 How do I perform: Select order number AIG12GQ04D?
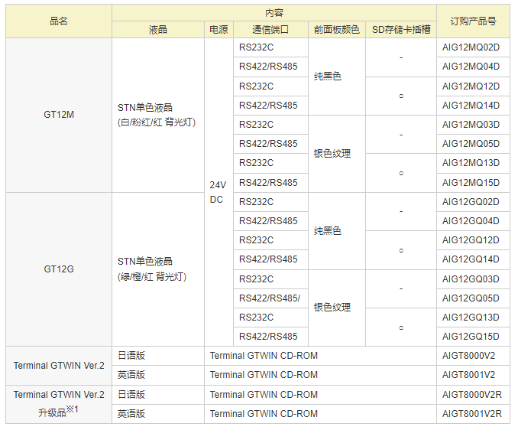[x=471, y=221]
